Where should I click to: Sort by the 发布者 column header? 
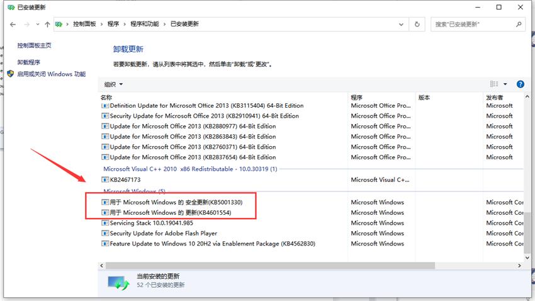click(x=494, y=97)
